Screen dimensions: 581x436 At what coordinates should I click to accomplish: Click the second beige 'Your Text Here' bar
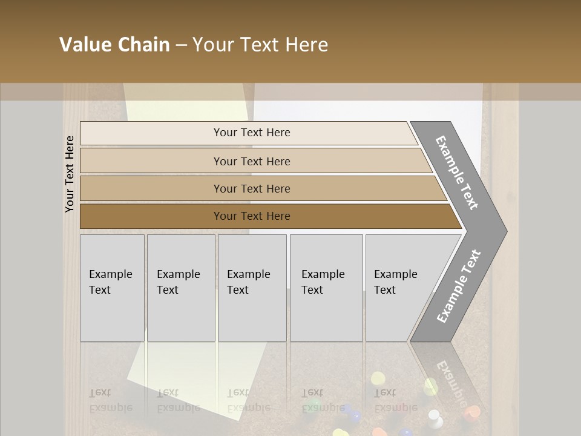point(251,161)
